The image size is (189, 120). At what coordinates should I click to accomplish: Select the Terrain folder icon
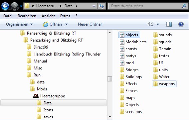(x=155, y=49)
